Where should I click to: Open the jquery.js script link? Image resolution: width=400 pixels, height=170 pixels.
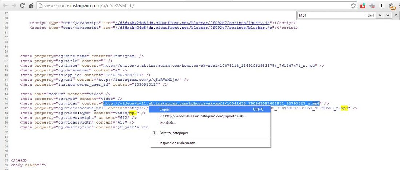click(193, 23)
